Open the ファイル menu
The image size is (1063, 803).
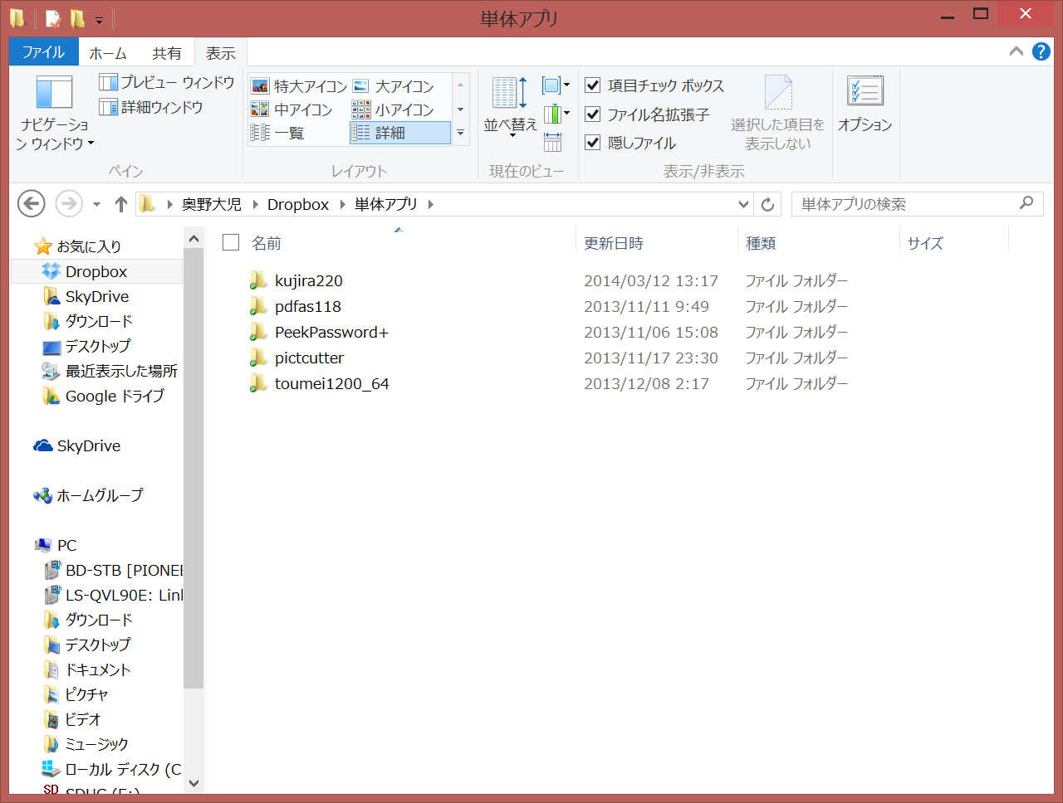click(x=43, y=52)
